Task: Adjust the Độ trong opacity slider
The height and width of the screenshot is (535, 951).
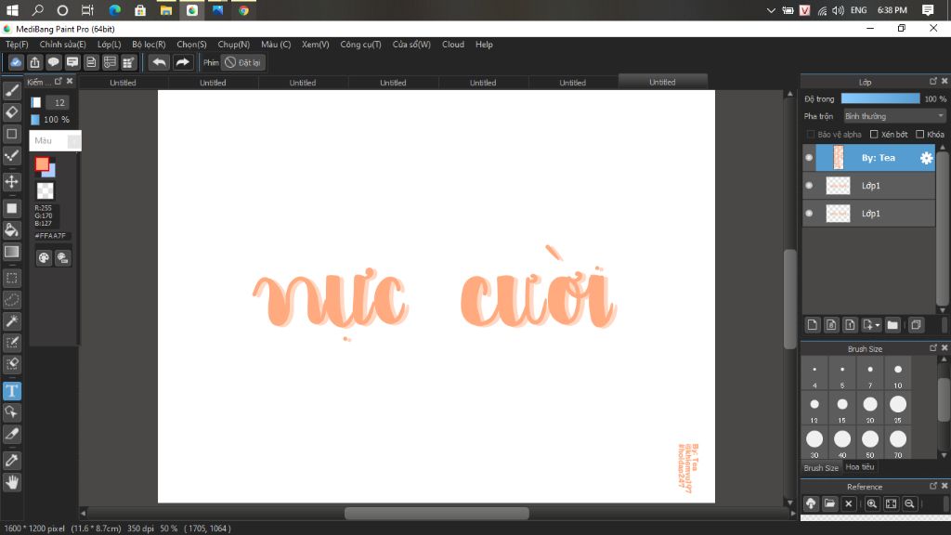Action: coord(880,98)
